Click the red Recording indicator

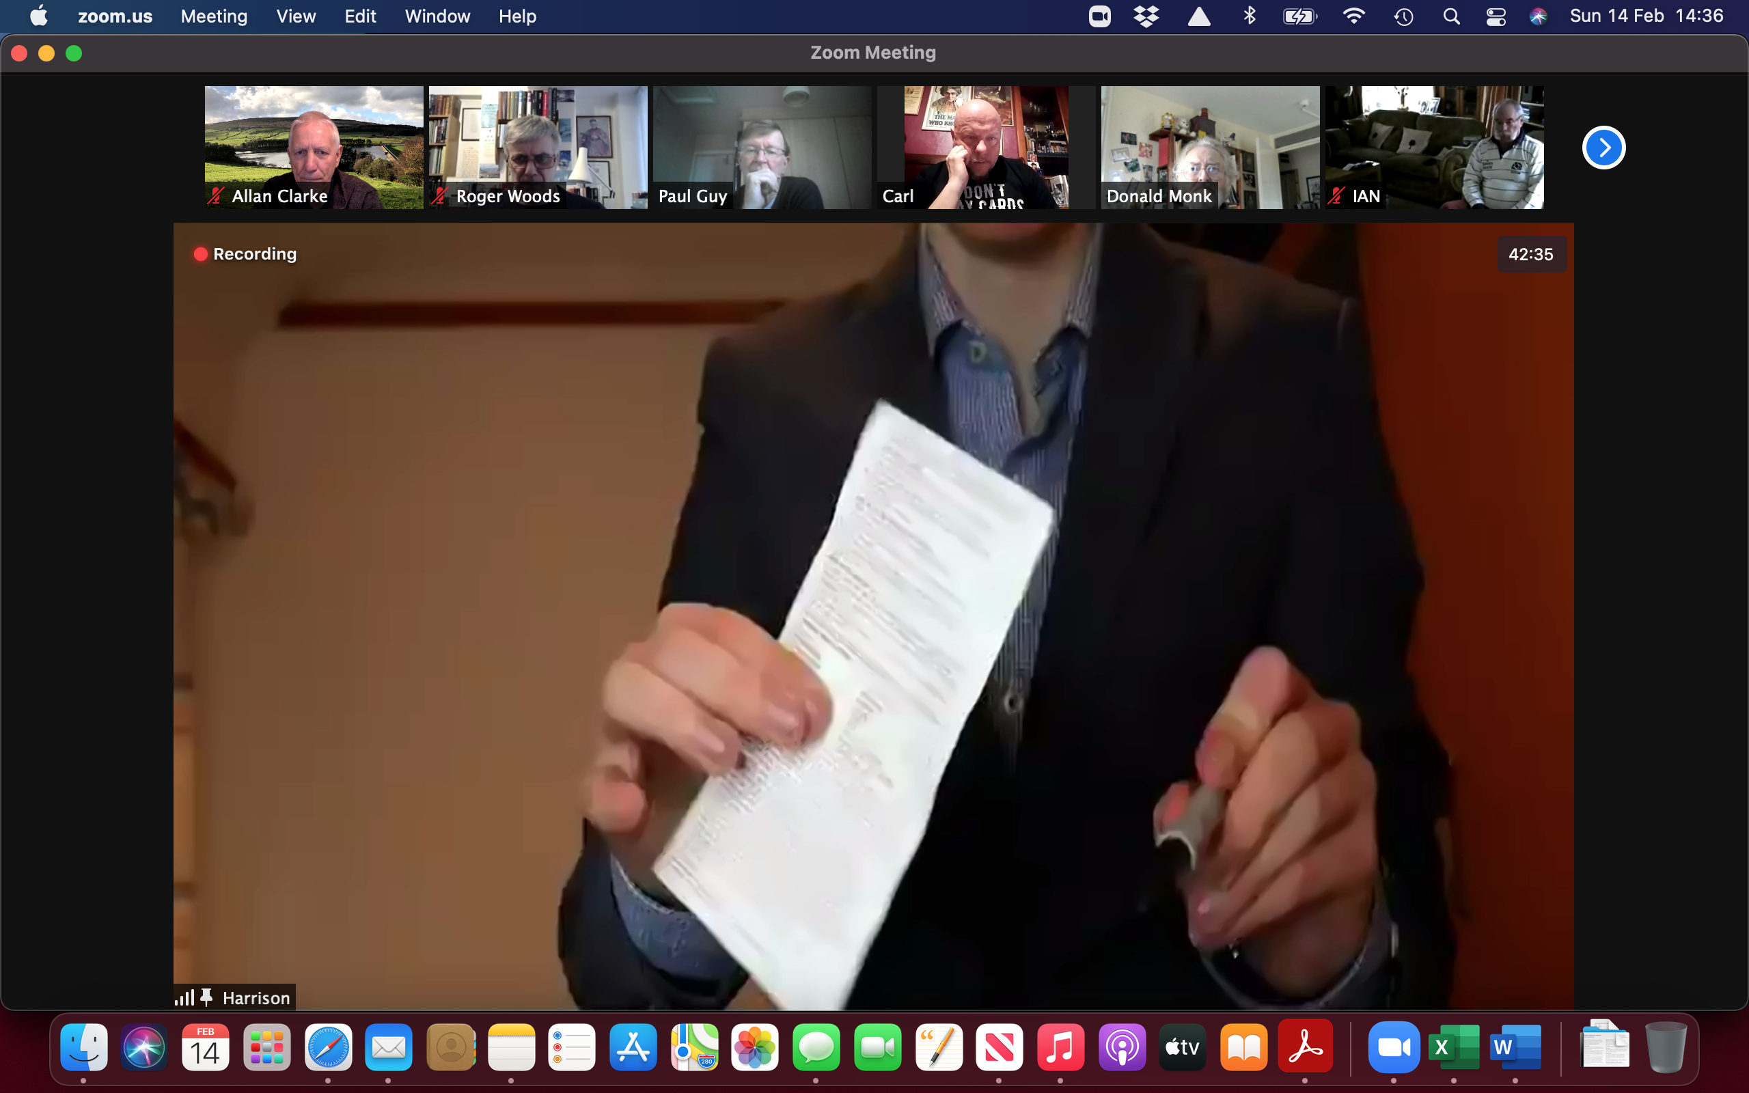coord(245,253)
